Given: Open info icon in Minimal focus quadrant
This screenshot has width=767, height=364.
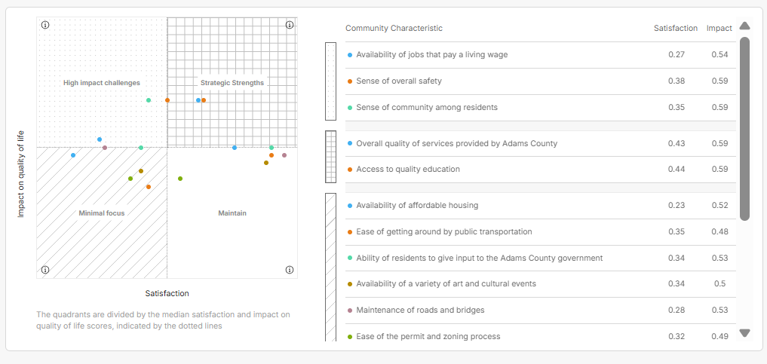Looking at the screenshot, I should 45,269.
